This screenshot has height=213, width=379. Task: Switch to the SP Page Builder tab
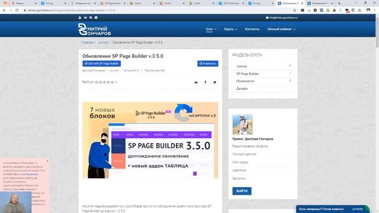113,4
